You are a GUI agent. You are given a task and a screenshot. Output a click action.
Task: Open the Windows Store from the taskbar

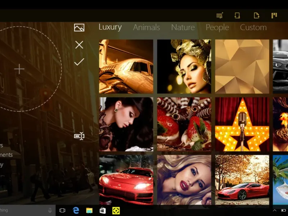(103, 211)
